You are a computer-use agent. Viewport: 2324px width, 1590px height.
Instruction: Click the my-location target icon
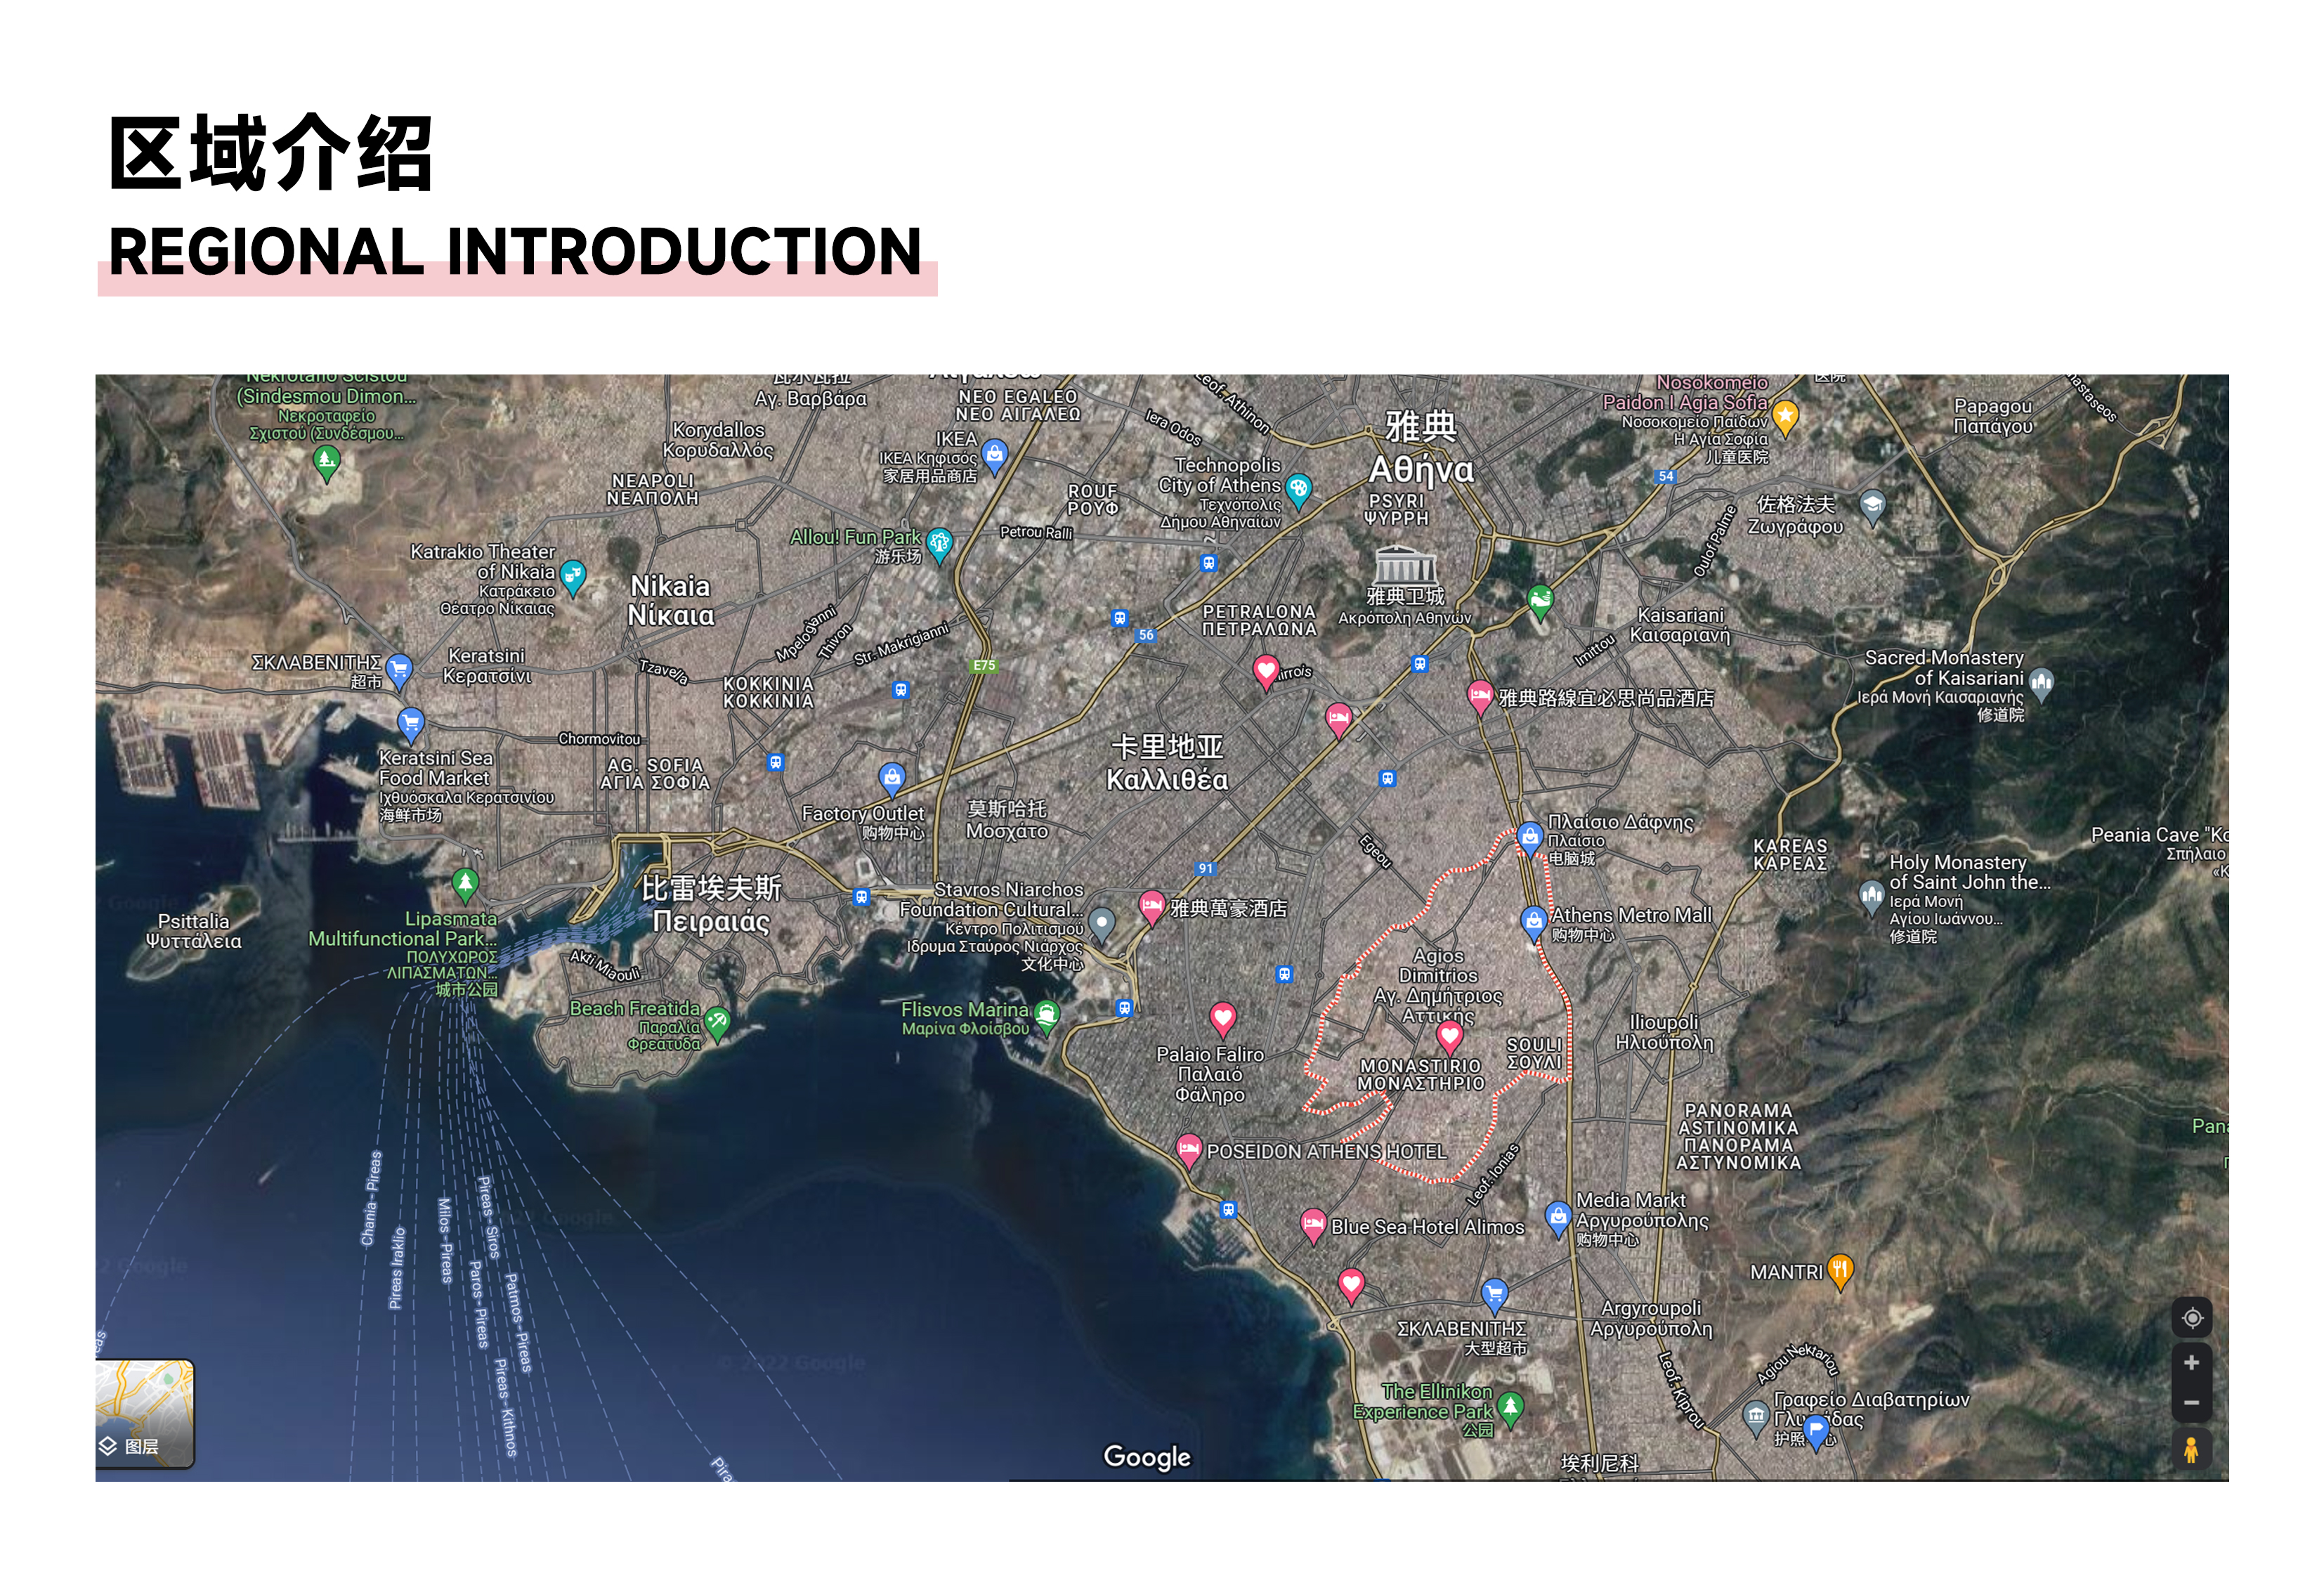coord(2191,1318)
